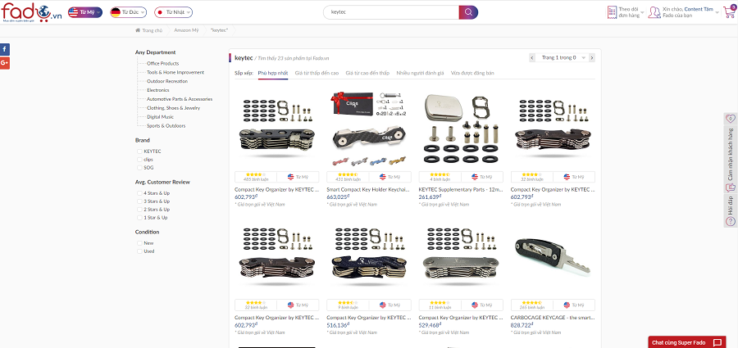The image size is (738, 348).
Task: Sort by Giá từ cao đến thấp
Action: [367, 73]
